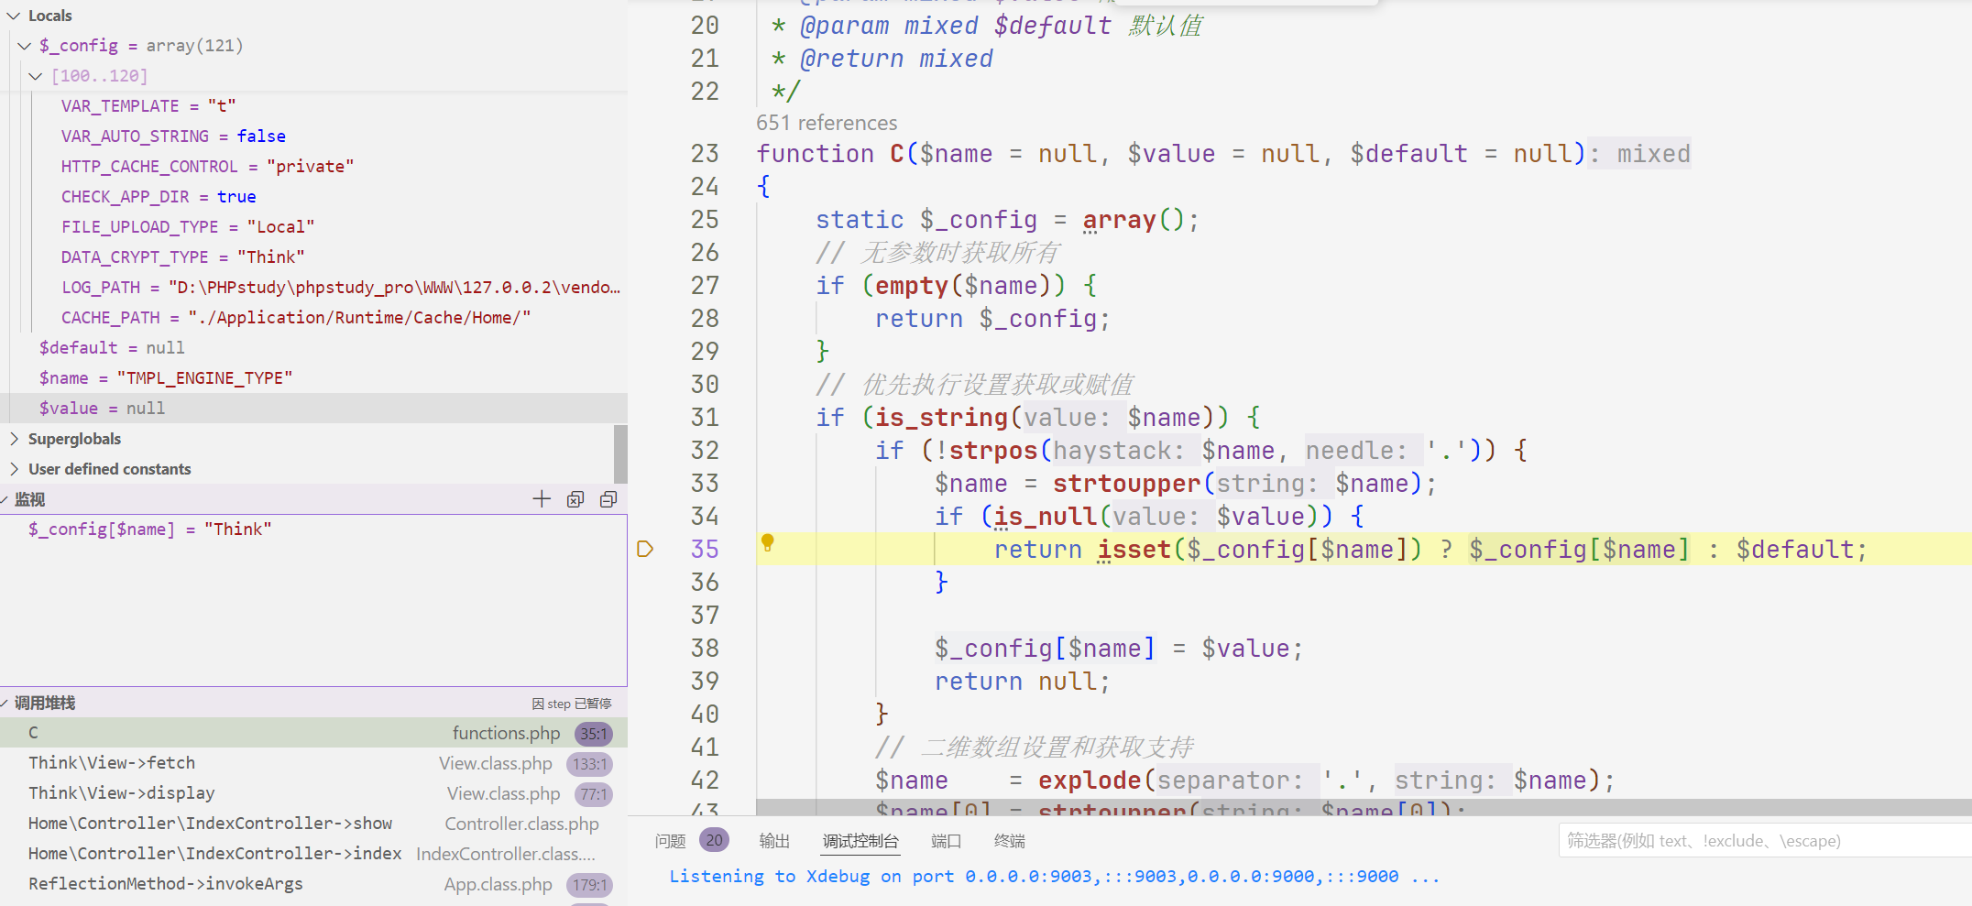The image size is (1972, 906).
Task: Switch to the 输出 output tab
Action: (774, 841)
